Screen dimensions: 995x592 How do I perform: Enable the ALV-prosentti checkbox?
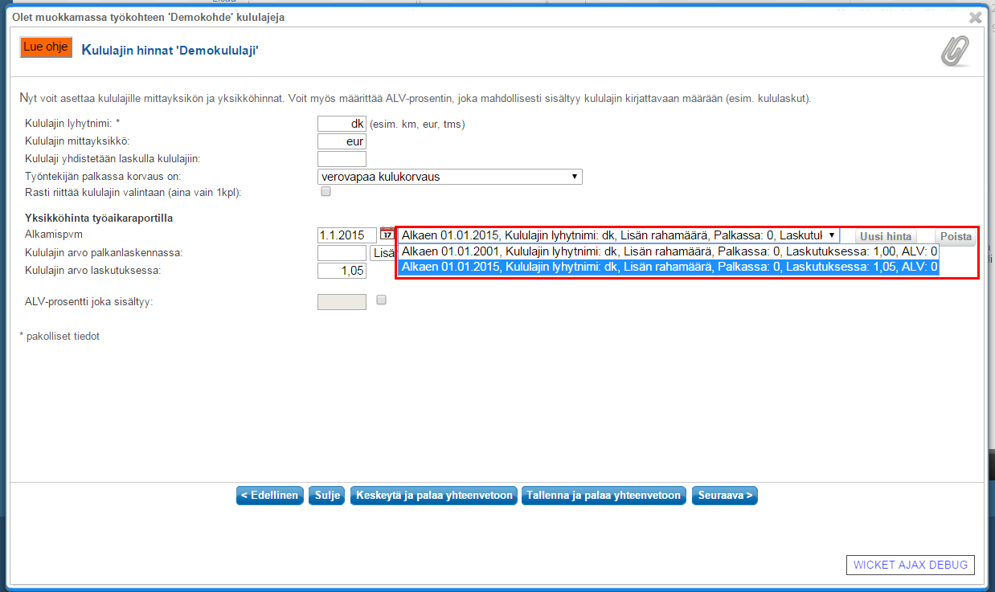[x=382, y=300]
